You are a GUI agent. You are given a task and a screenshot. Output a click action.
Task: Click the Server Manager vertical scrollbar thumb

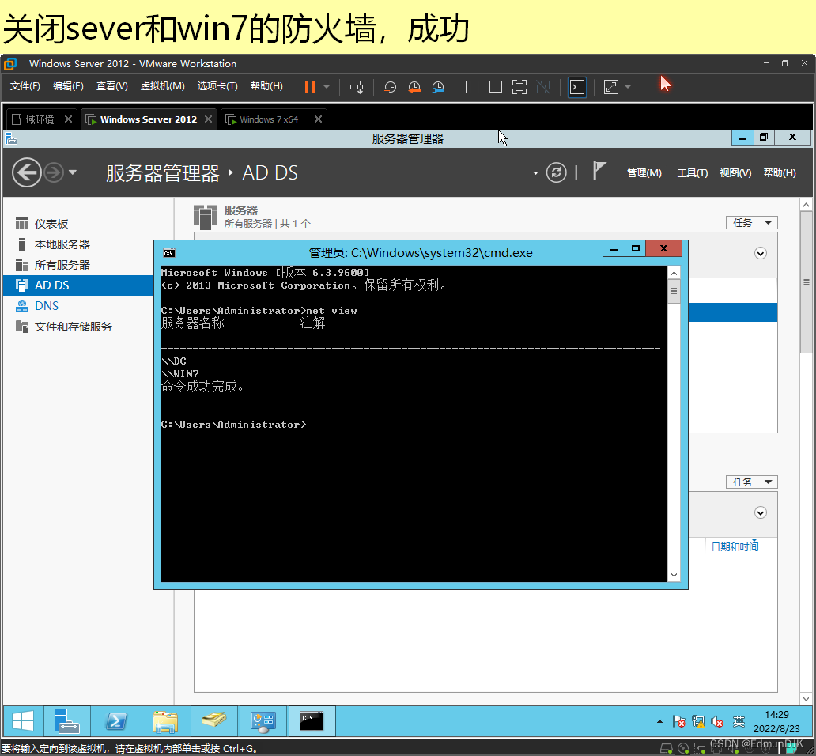click(806, 282)
